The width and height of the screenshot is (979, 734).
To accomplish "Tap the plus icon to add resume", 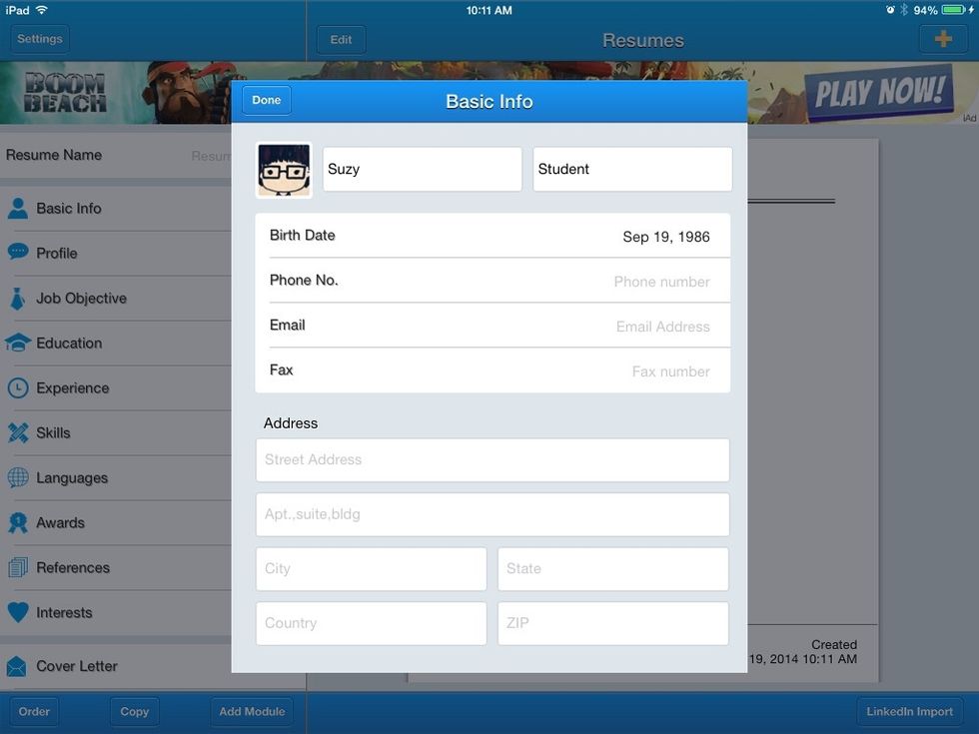I will tap(942, 38).
